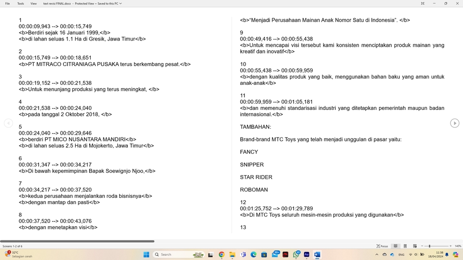463x260 pixels.
Task: Switch input language ENG indicator
Action: [x=401, y=254]
